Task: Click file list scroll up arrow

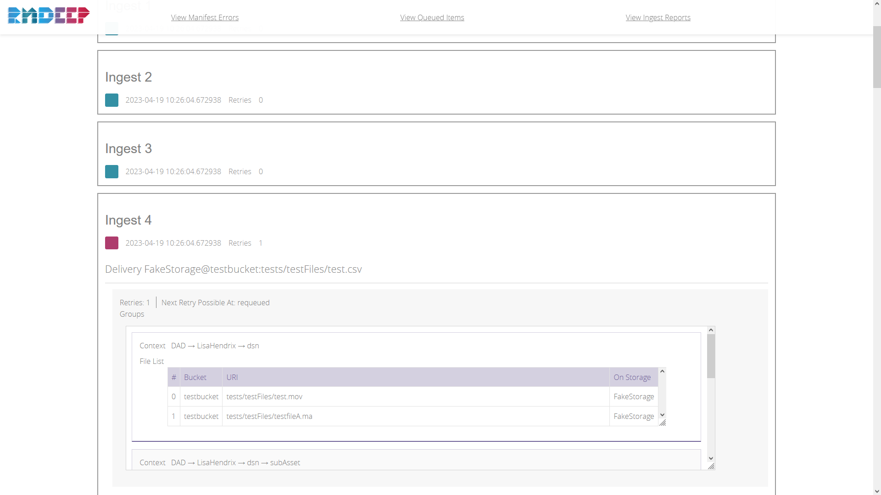Action: point(662,371)
